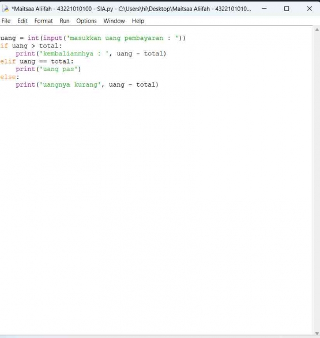Click on the 'elif uang == total:' line

(x=37, y=61)
